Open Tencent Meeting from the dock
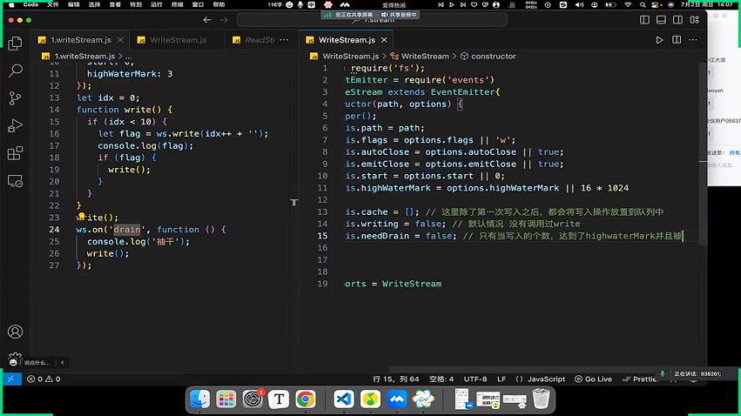The image size is (741, 416). 397,399
